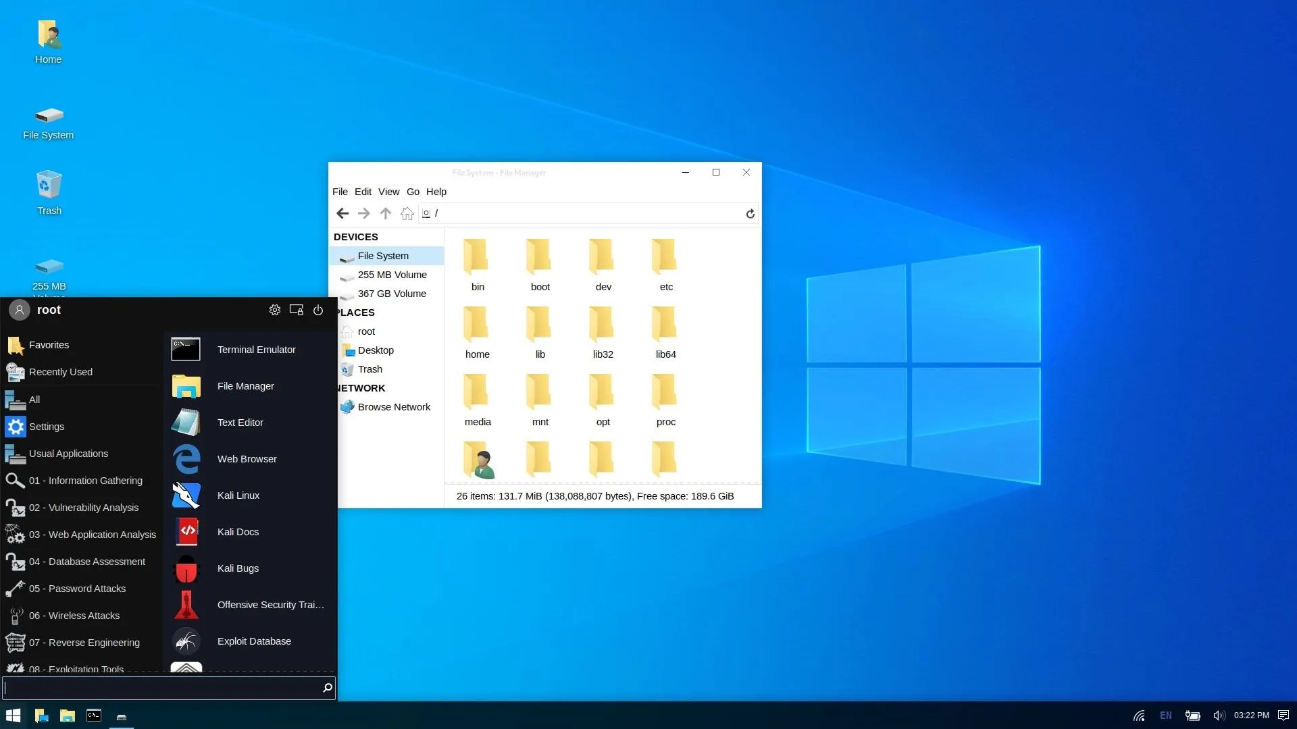
Task: Open the File menu
Action: point(340,192)
